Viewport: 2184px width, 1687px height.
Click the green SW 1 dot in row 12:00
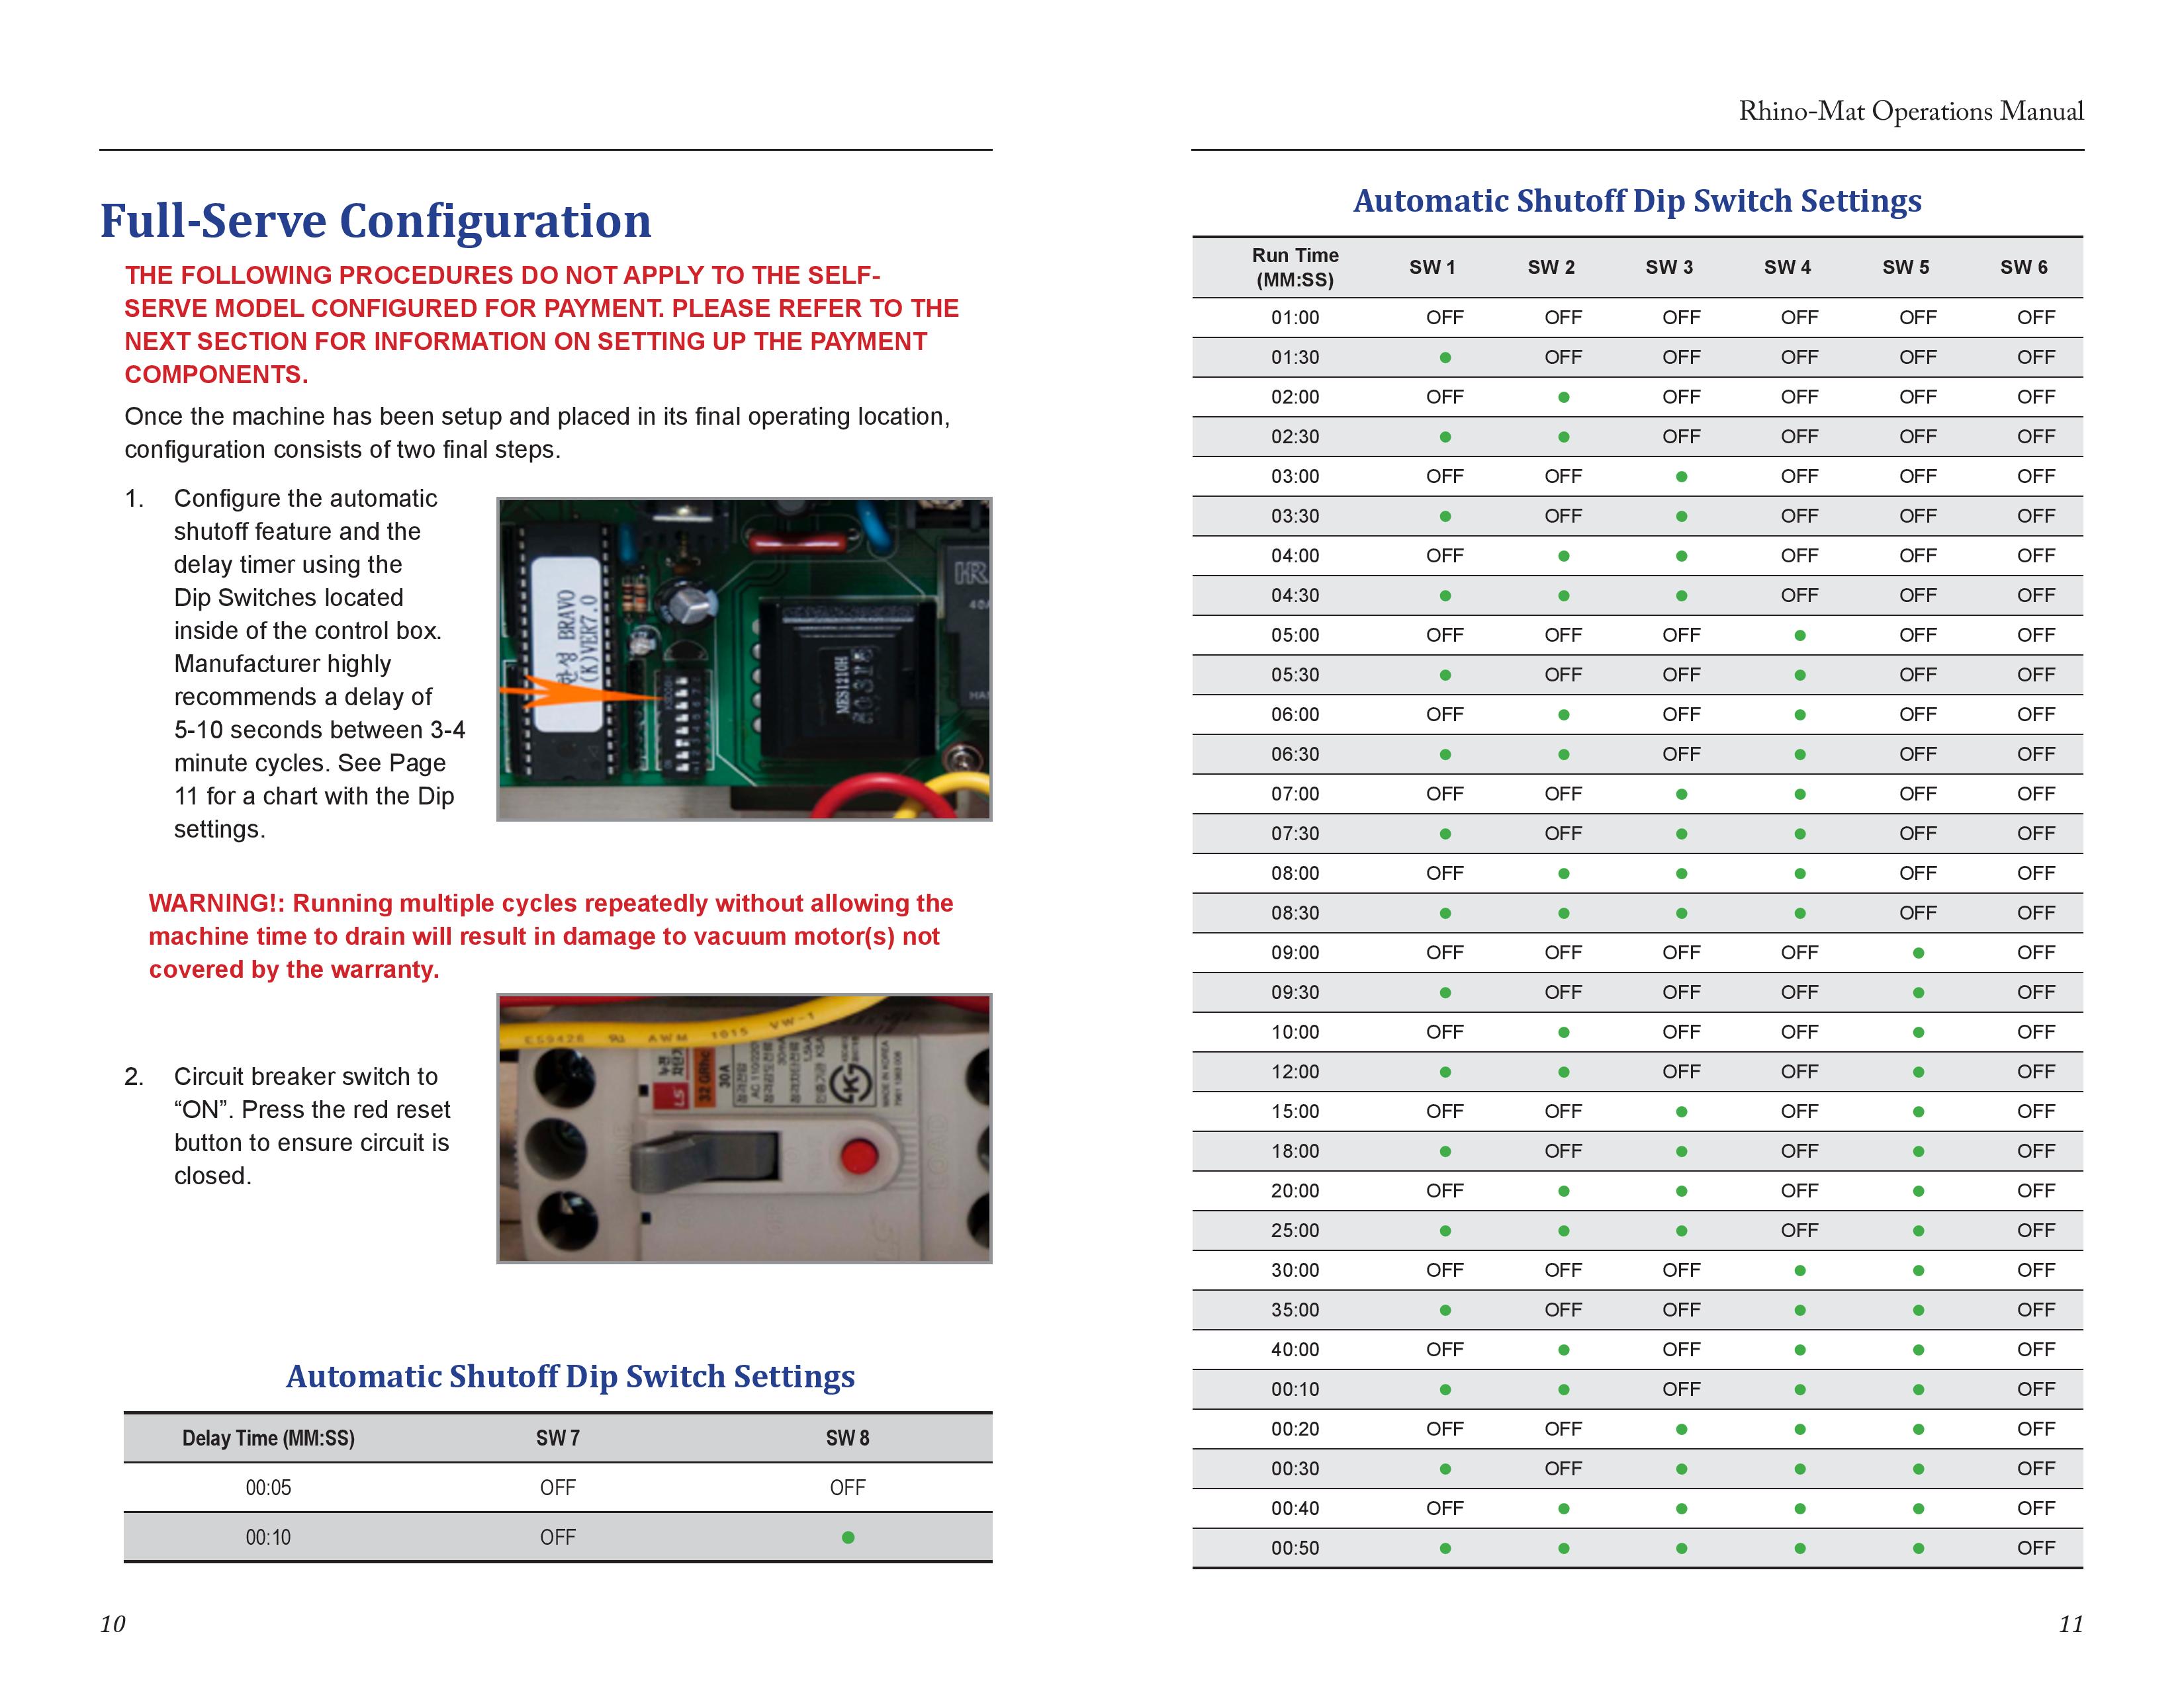pos(1445,1072)
